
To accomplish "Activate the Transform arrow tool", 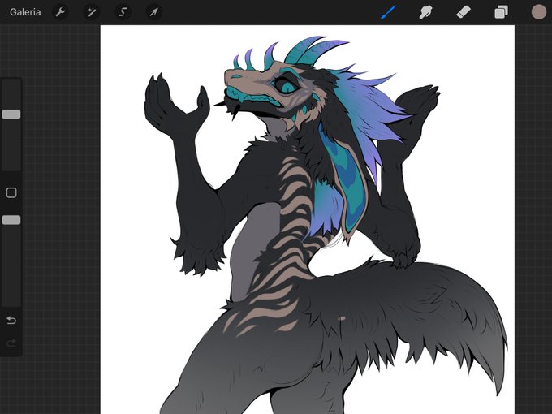I will click(154, 12).
